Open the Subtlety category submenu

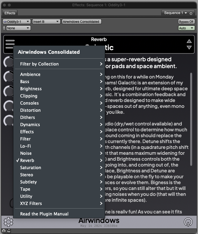tap(59, 182)
